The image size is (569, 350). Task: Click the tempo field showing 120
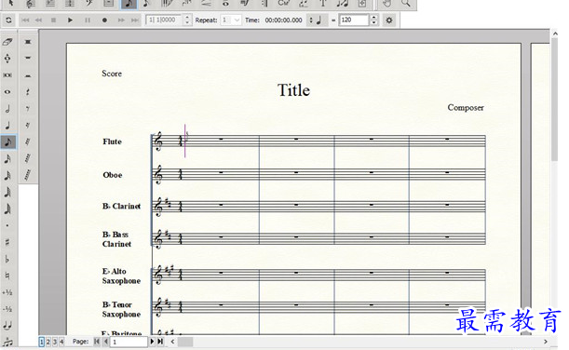tap(354, 20)
